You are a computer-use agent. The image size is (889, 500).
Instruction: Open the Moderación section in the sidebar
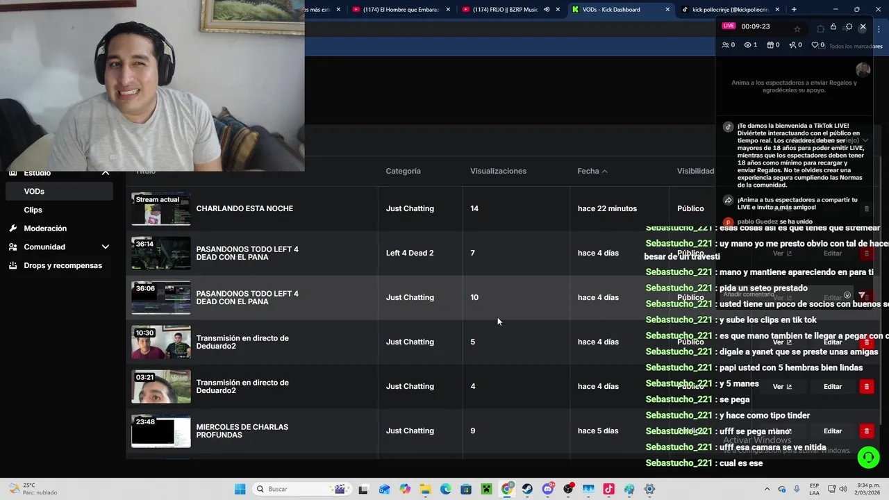coord(45,228)
